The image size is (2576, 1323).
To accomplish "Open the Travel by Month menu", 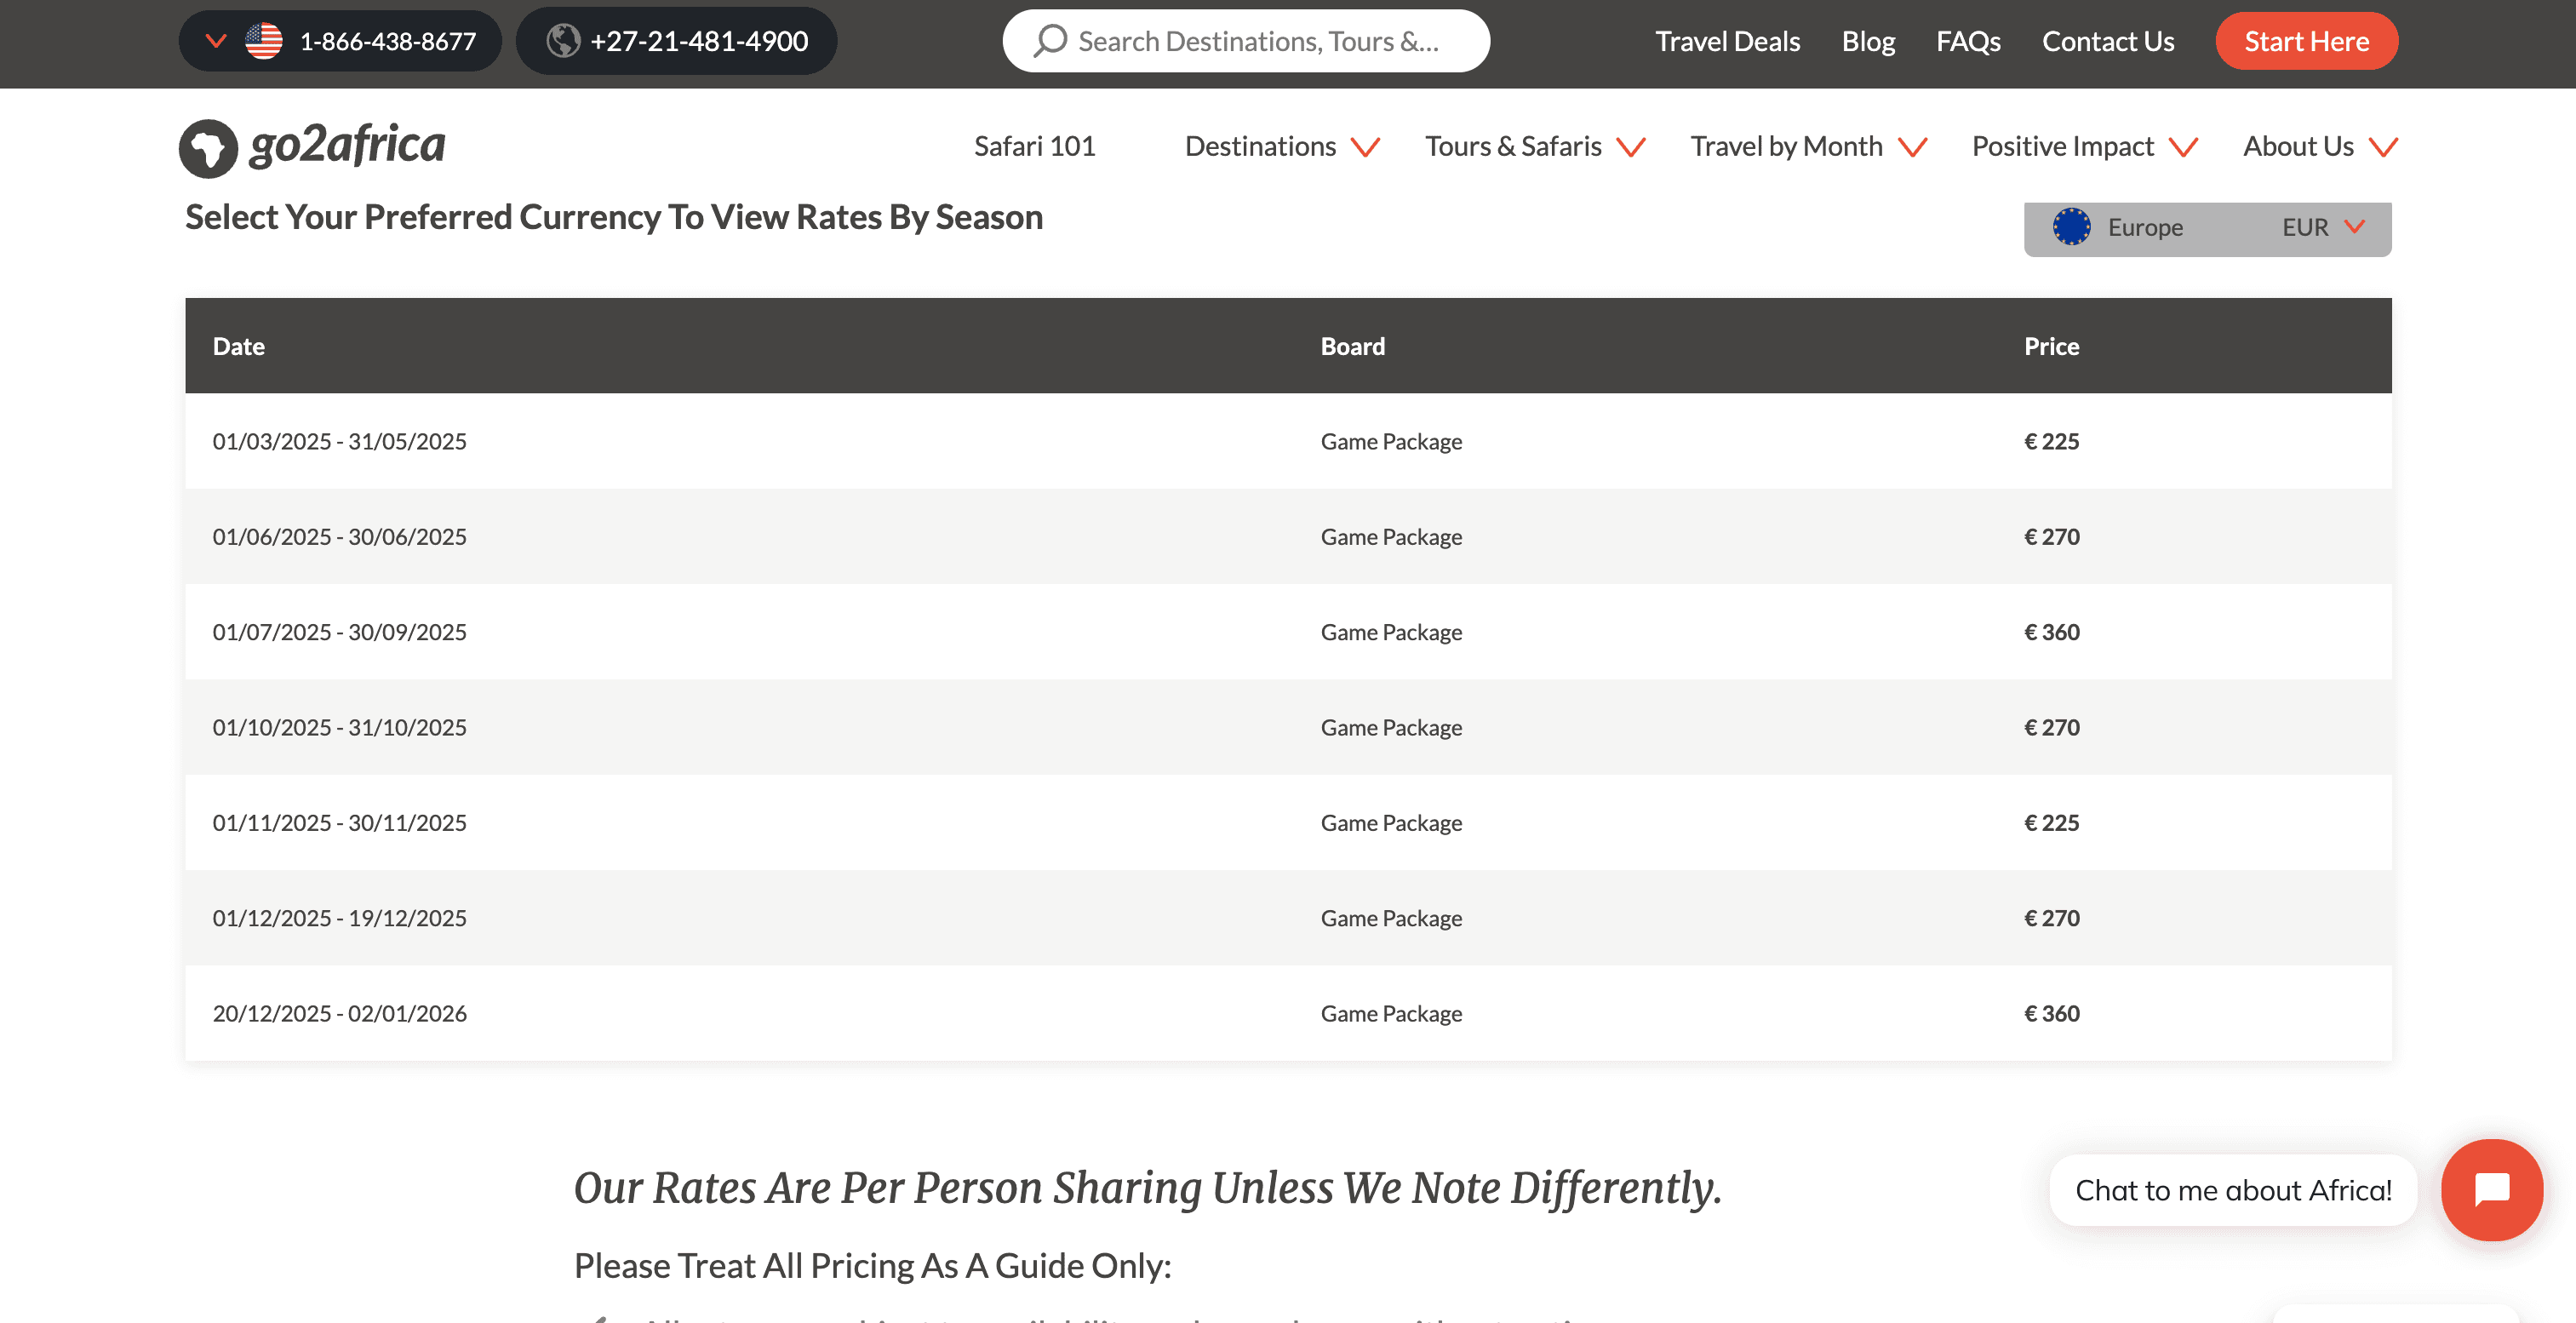I will (1807, 147).
